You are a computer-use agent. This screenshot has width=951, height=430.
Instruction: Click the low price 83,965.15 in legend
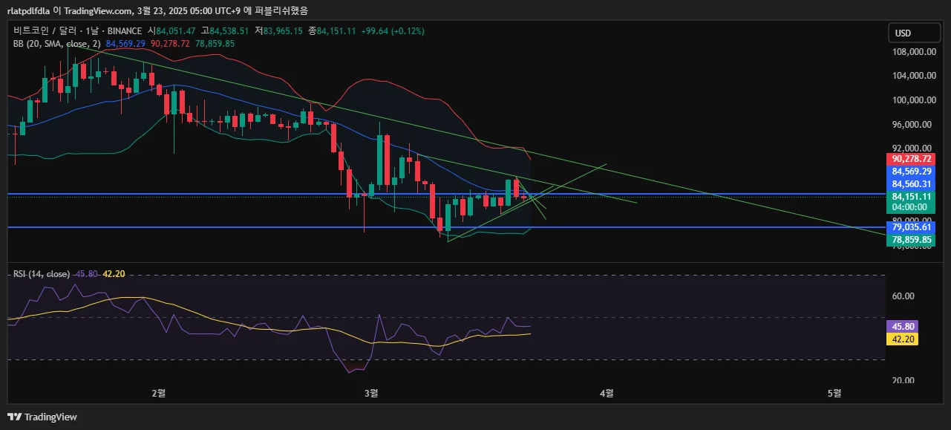284,31
